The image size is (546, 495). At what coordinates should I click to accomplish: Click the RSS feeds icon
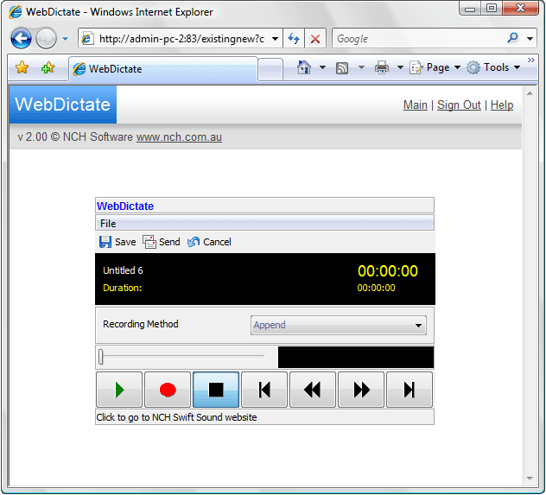342,68
